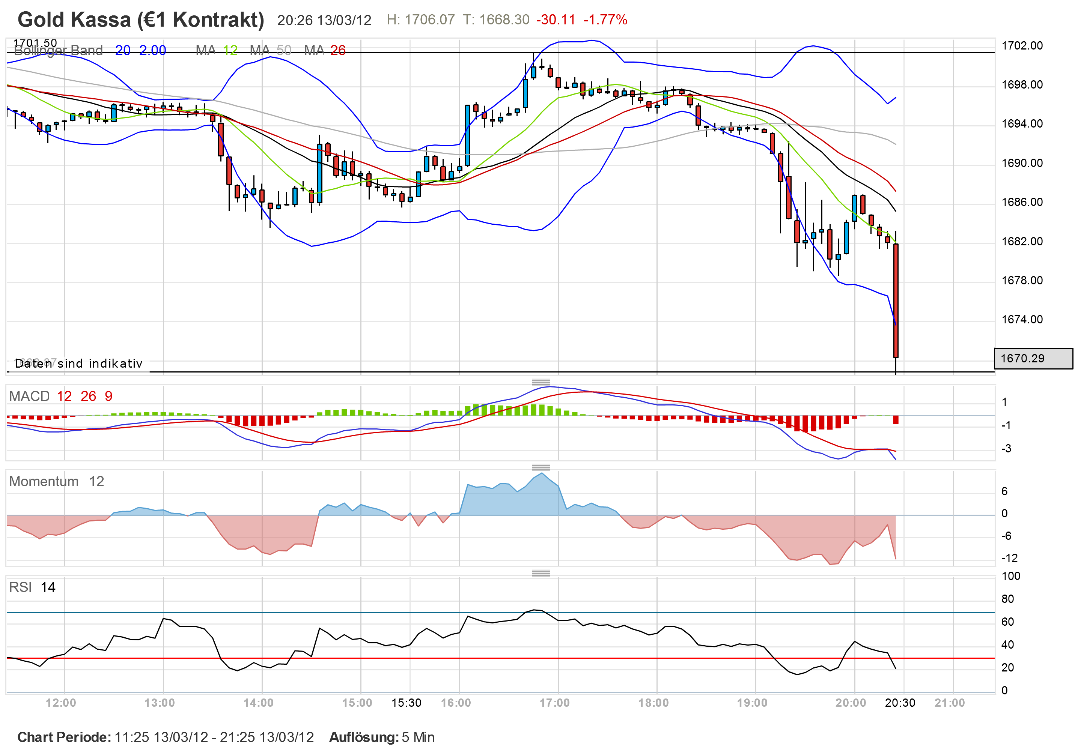Click the 1701.50 horizontal line label

tap(35, 43)
